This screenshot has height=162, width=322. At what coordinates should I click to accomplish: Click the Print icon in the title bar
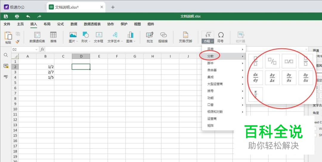point(17,16)
